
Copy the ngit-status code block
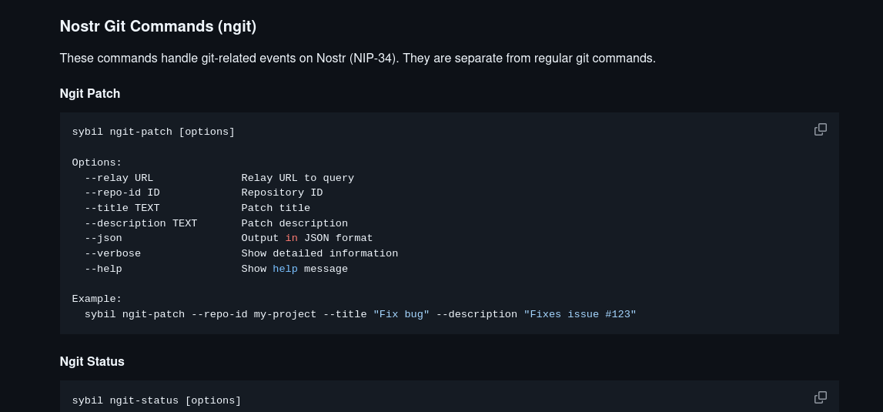pyautogui.click(x=821, y=397)
